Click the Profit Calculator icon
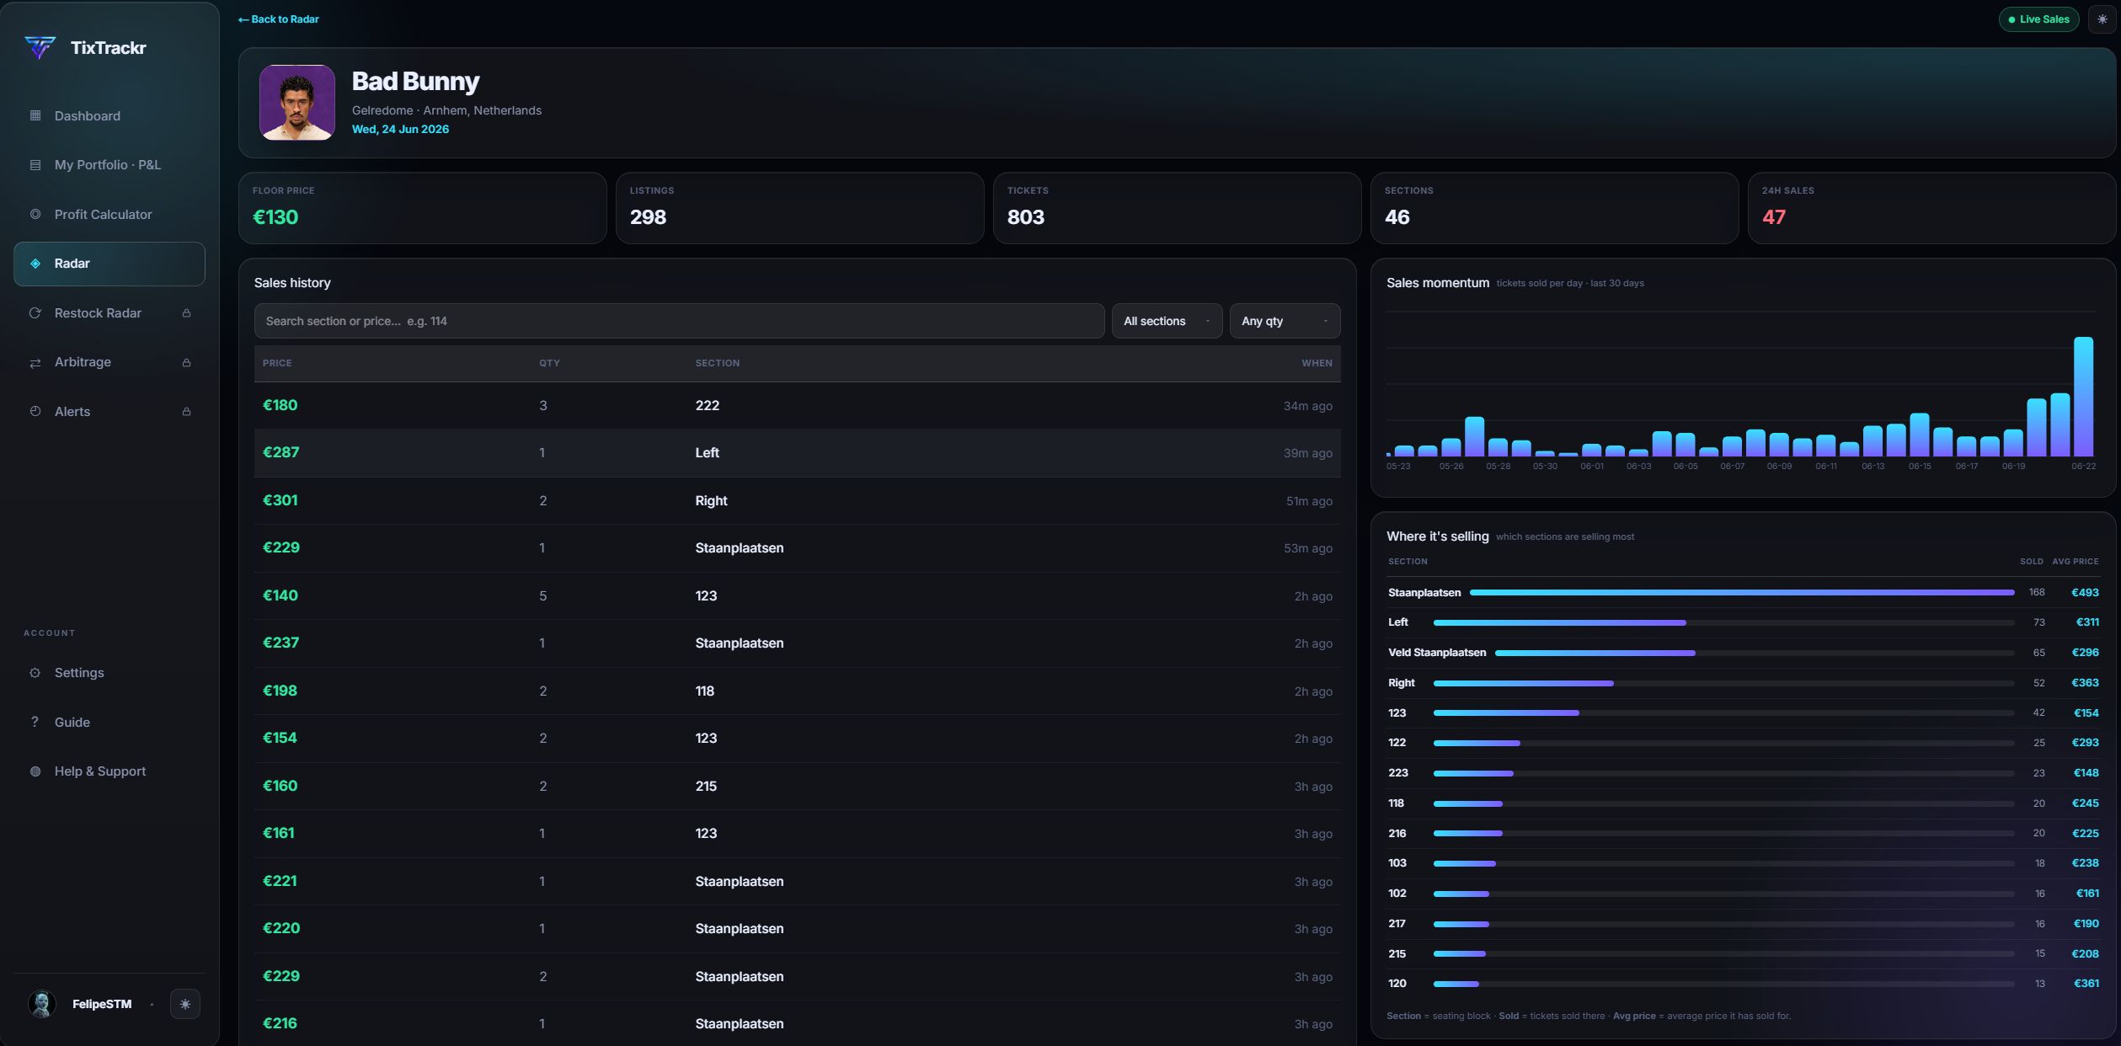Screen dimensions: 2121x1046 point(35,214)
